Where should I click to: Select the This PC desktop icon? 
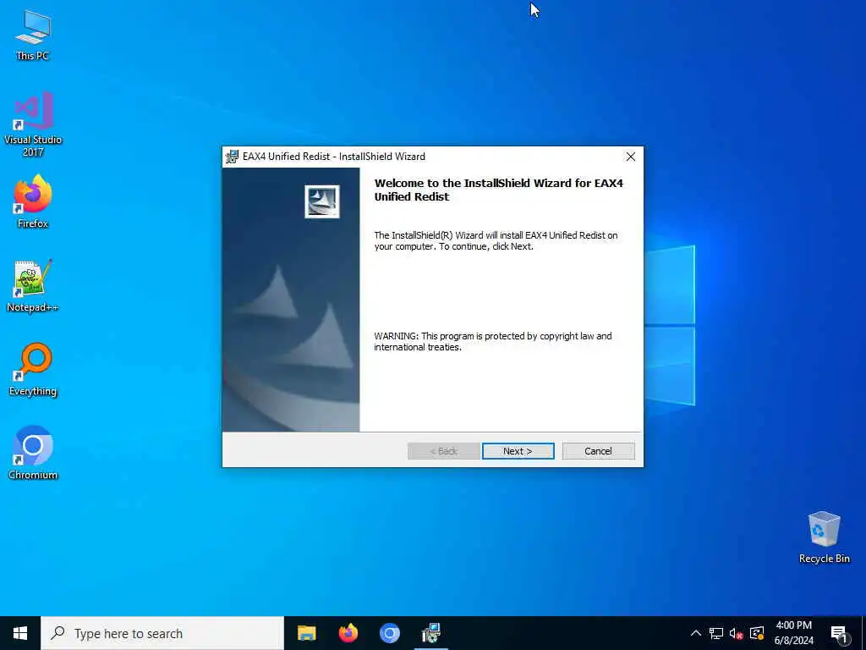tap(33, 36)
